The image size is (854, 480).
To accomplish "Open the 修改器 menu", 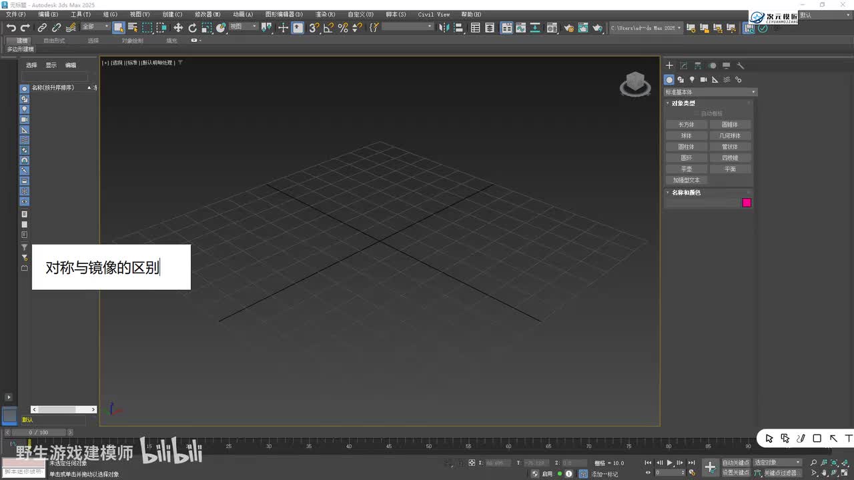I will 207,14.
